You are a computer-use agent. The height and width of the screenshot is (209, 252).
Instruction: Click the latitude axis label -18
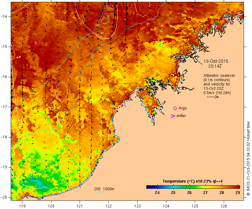(4, 137)
